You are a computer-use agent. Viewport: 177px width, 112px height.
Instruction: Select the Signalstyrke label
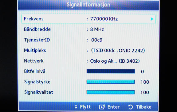pyautogui.click(x=37, y=82)
